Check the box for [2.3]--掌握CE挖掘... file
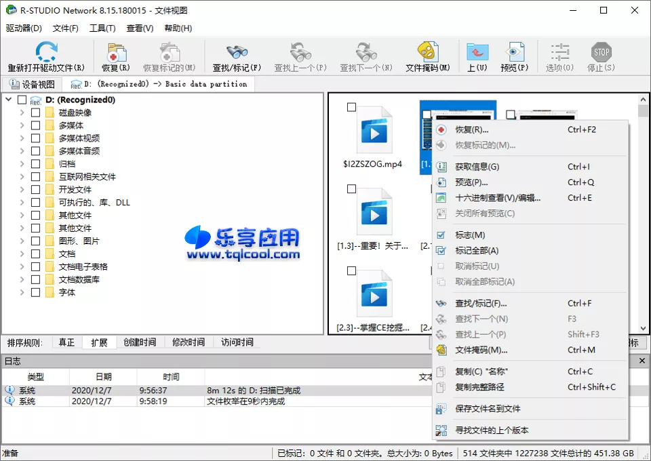 [x=352, y=271]
